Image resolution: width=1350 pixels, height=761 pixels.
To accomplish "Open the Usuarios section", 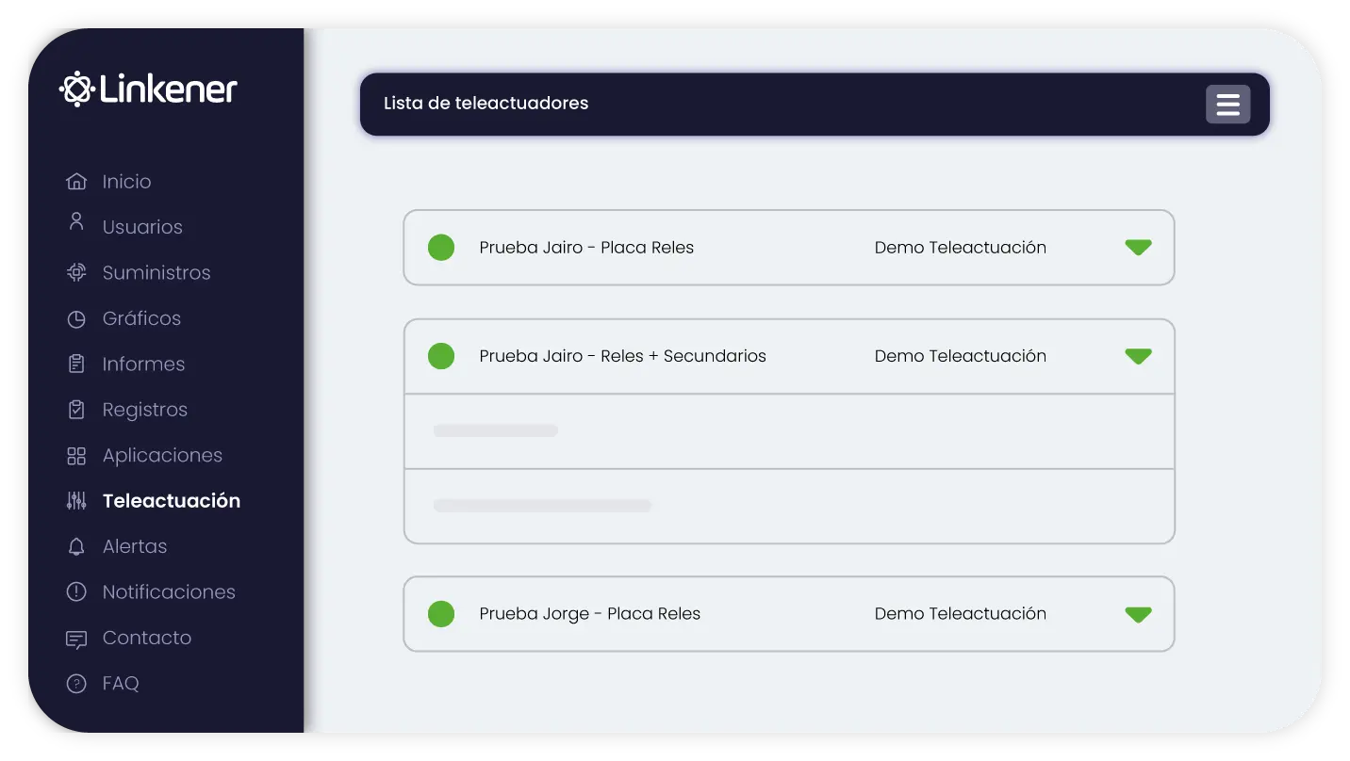I will (142, 227).
